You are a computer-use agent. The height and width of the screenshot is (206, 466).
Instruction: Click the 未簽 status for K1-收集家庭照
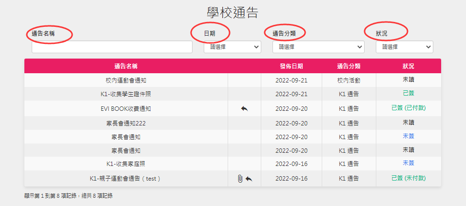[408, 163]
